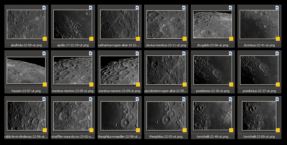Click the file-type badge on stoeffler-maurolycos thumbnail

coord(91,99)
